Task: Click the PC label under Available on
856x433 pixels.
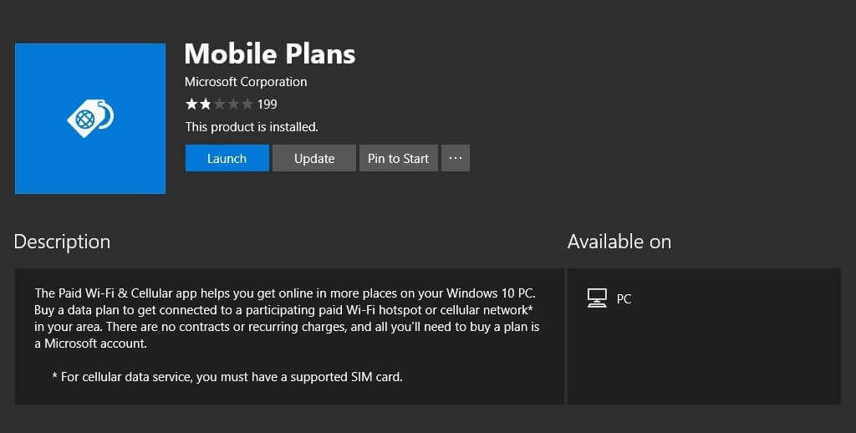Action: 624,299
